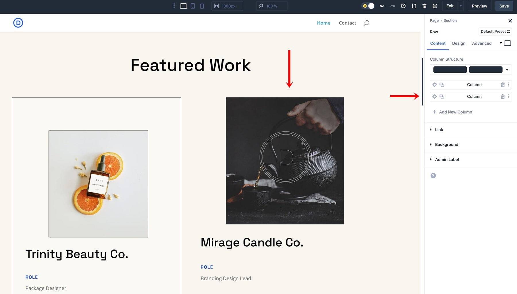Viewport: 517px width, 294px height.
Task: Expand the Link settings group
Action: pos(439,130)
